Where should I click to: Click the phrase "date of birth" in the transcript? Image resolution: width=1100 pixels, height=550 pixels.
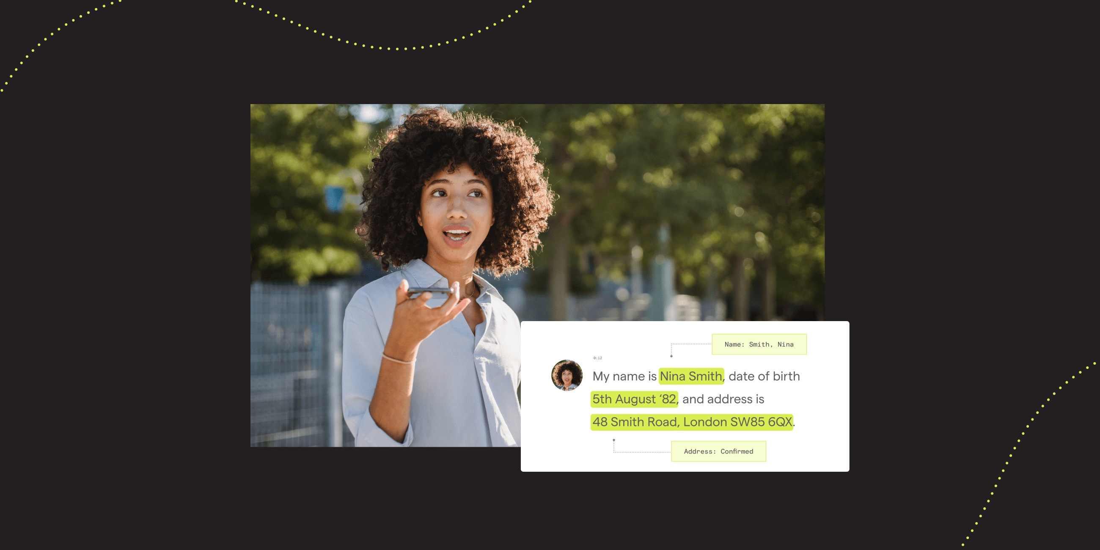764,376
